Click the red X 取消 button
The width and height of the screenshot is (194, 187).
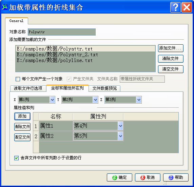click(148, 178)
